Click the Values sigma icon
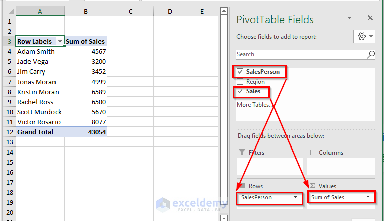This screenshot has width=384, height=221. (x=312, y=186)
